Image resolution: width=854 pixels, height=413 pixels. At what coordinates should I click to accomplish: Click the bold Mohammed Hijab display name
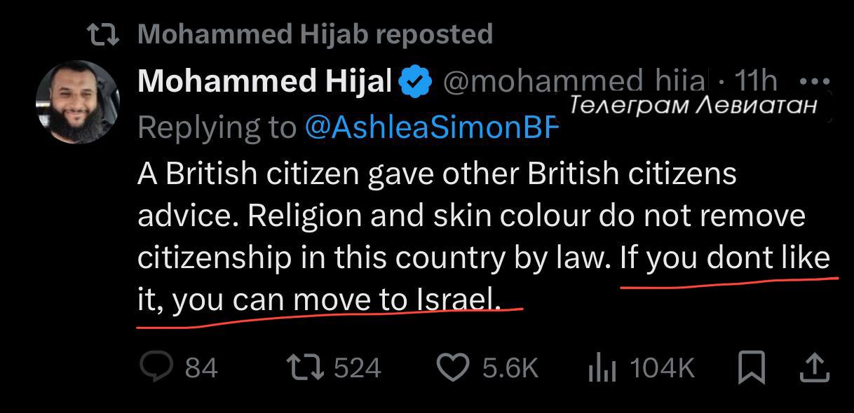[x=264, y=82]
